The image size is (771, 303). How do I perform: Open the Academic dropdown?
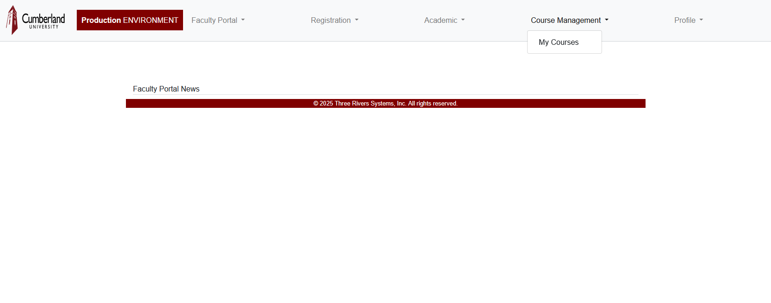coord(444,20)
